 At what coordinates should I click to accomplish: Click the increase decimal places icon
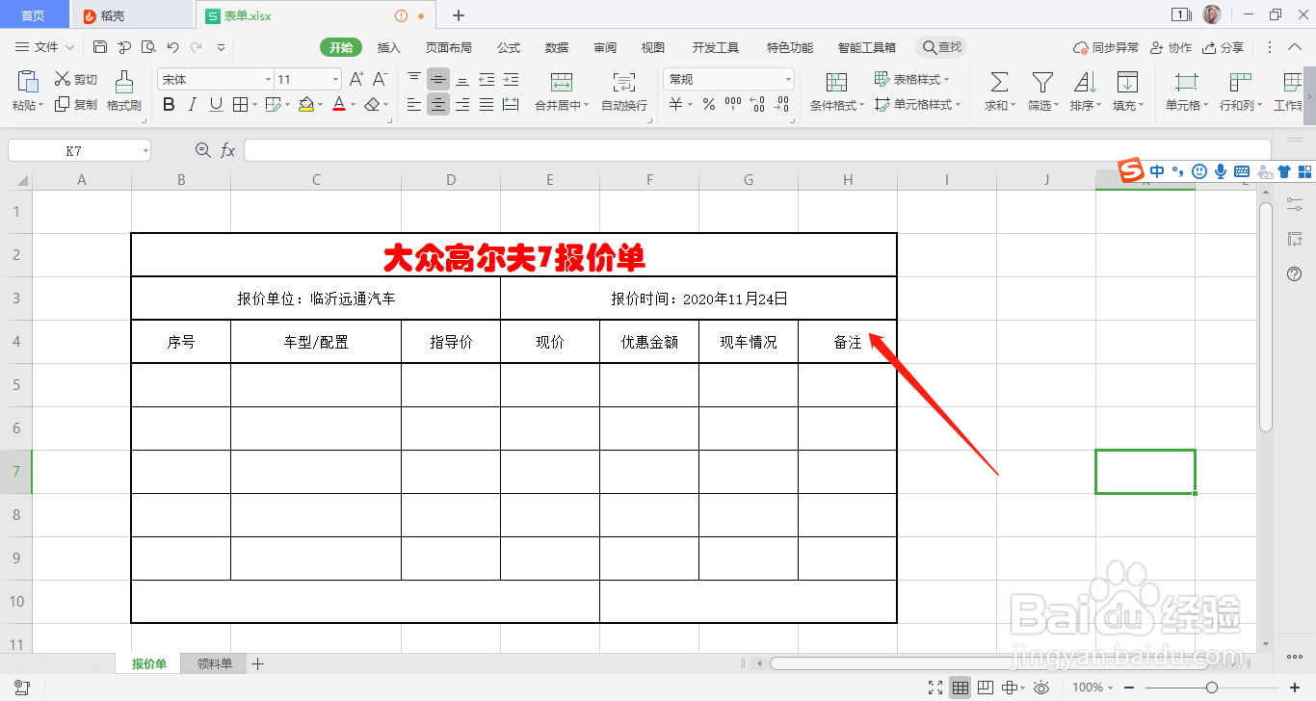pos(757,104)
